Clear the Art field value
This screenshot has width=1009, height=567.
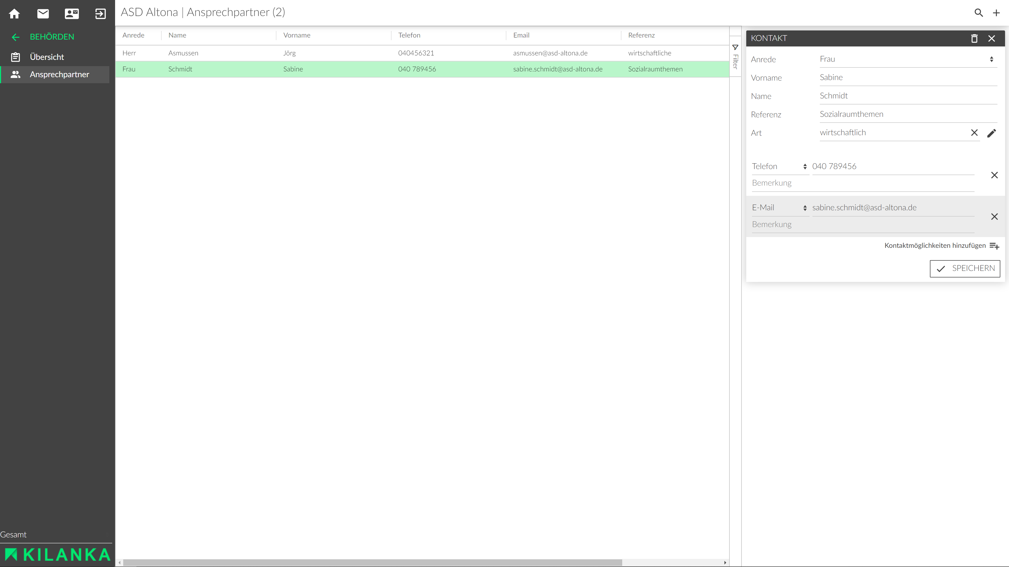tap(974, 133)
